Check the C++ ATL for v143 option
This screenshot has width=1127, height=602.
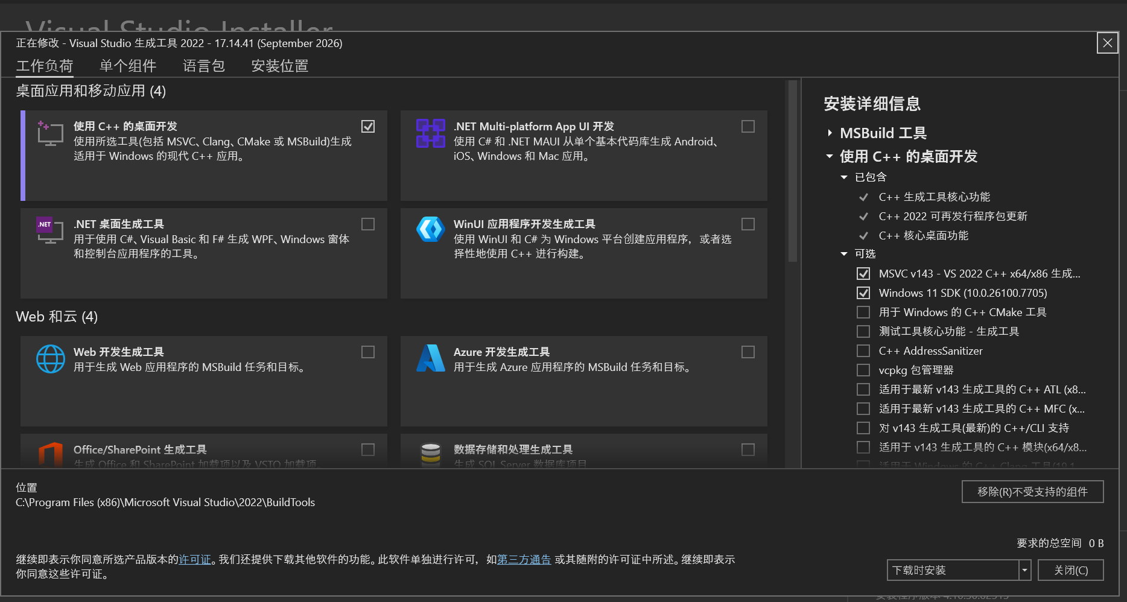coord(863,390)
